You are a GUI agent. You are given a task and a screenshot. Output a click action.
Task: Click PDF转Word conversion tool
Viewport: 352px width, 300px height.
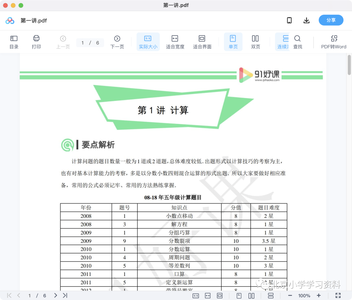334,42
